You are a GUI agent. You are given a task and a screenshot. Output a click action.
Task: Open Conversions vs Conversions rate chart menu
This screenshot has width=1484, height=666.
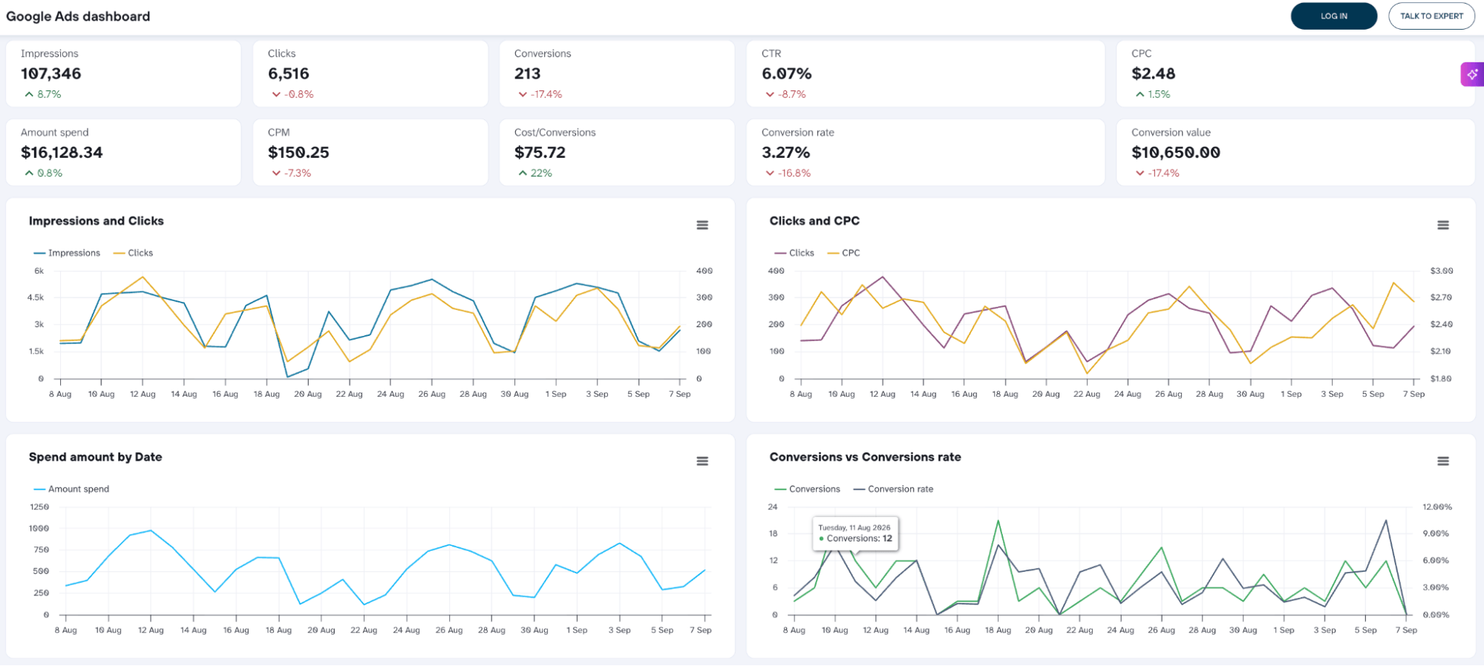(x=1442, y=461)
